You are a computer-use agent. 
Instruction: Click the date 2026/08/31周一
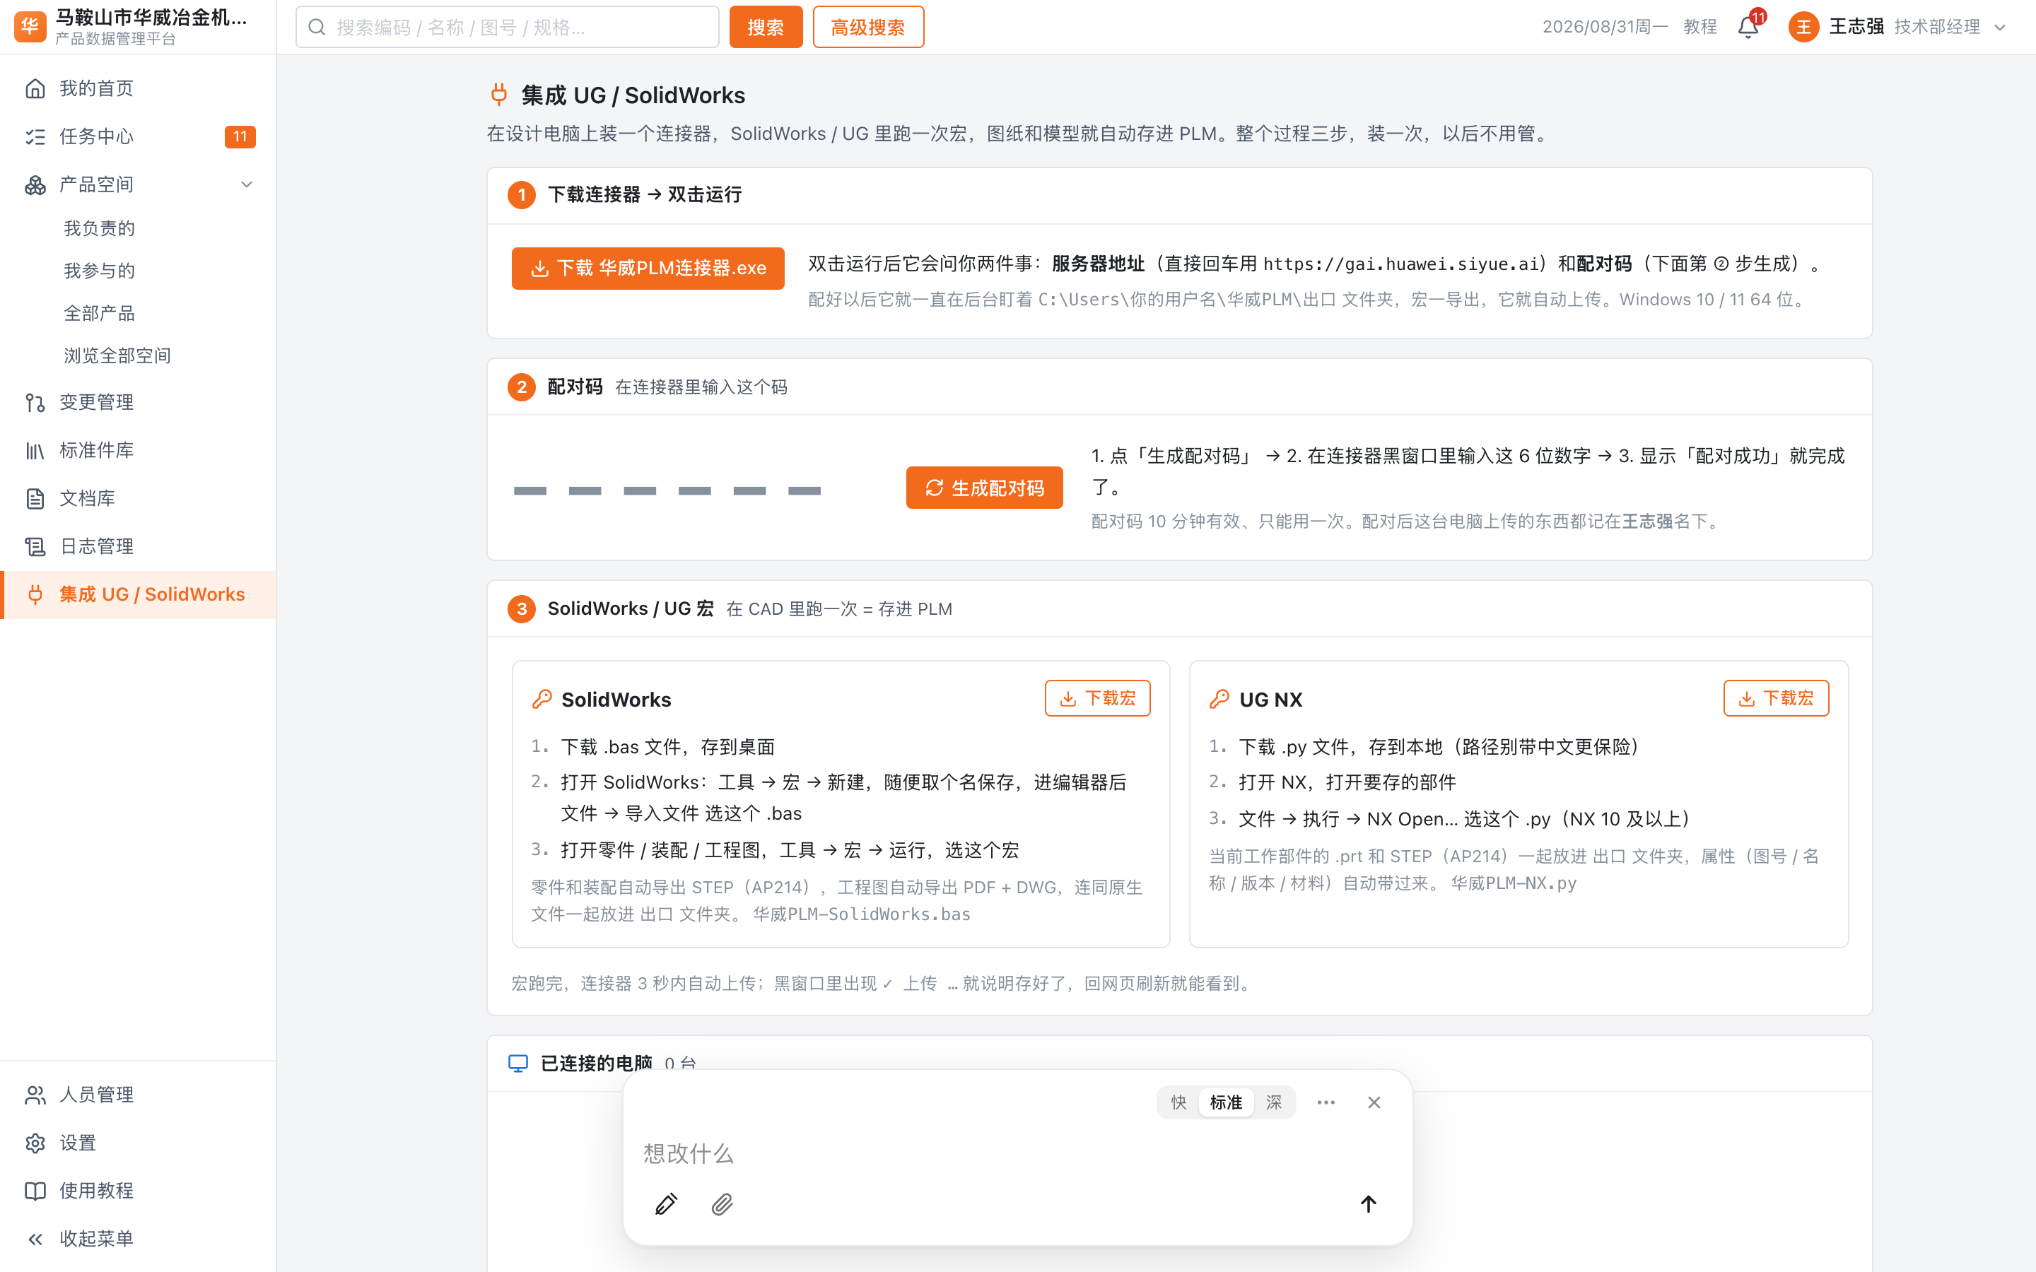[x=1604, y=27]
